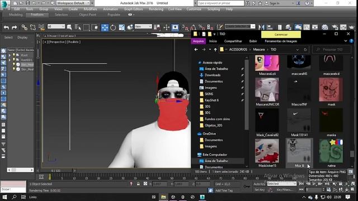Click the Bind to Space Warp icon
The width and height of the screenshot is (358, 201).
tap(41, 27)
